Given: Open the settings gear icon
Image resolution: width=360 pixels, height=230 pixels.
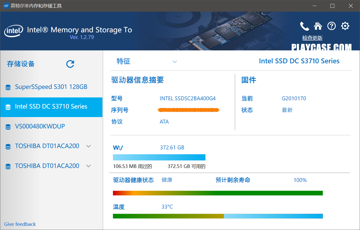Looking at the screenshot, I should (345, 26).
